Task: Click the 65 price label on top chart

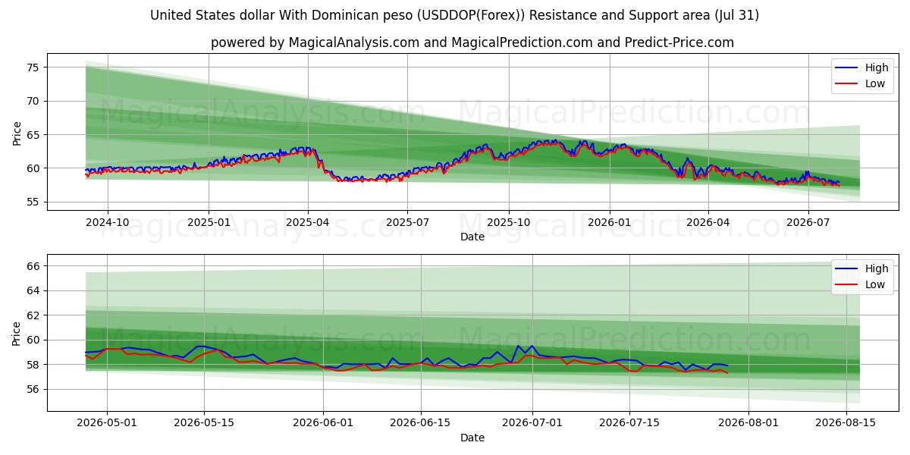Action: [35, 135]
